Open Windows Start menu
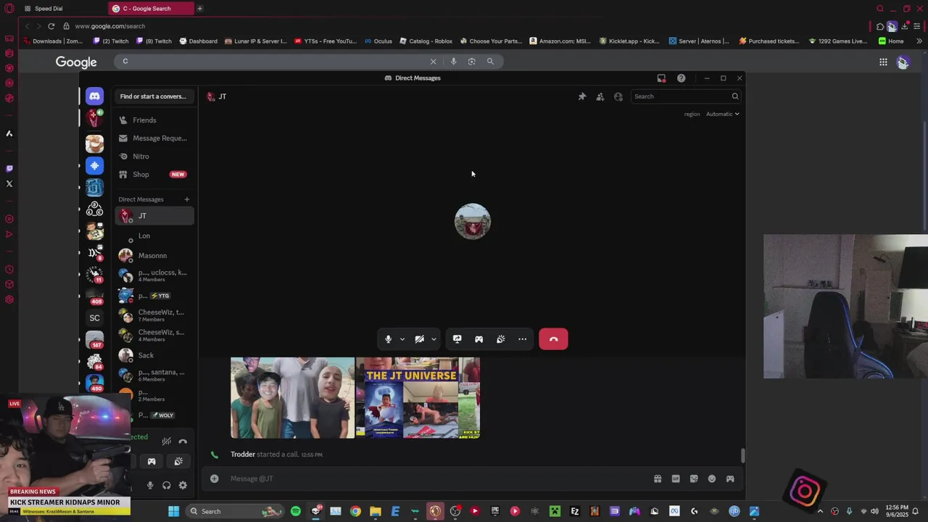 click(174, 512)
